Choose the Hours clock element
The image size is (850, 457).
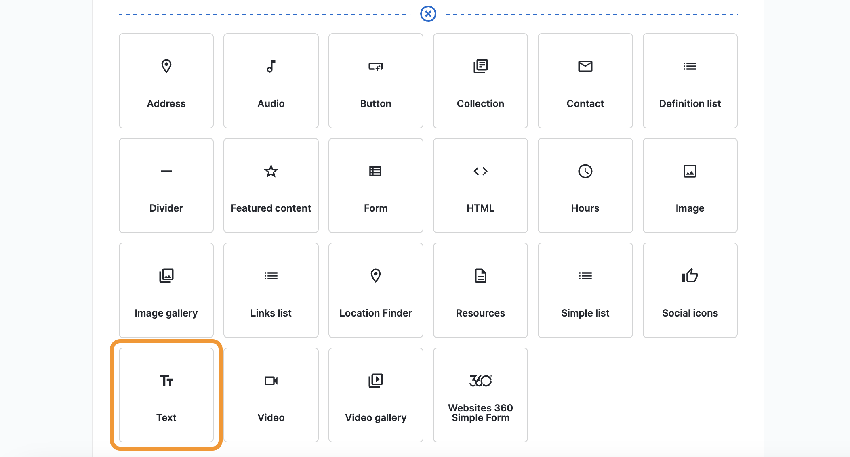pyautogui.click(x=585, y=185)
